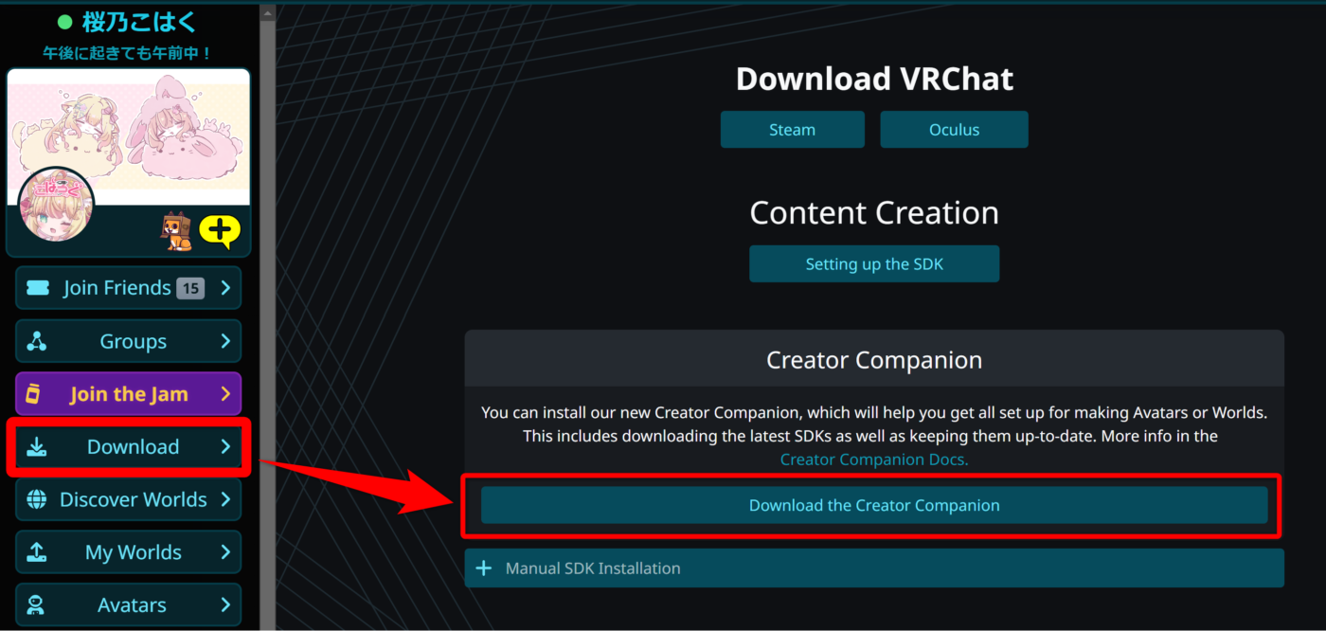1326x631 pixels.
Task: Click the friends count badge 15
Action: [190, 288]
